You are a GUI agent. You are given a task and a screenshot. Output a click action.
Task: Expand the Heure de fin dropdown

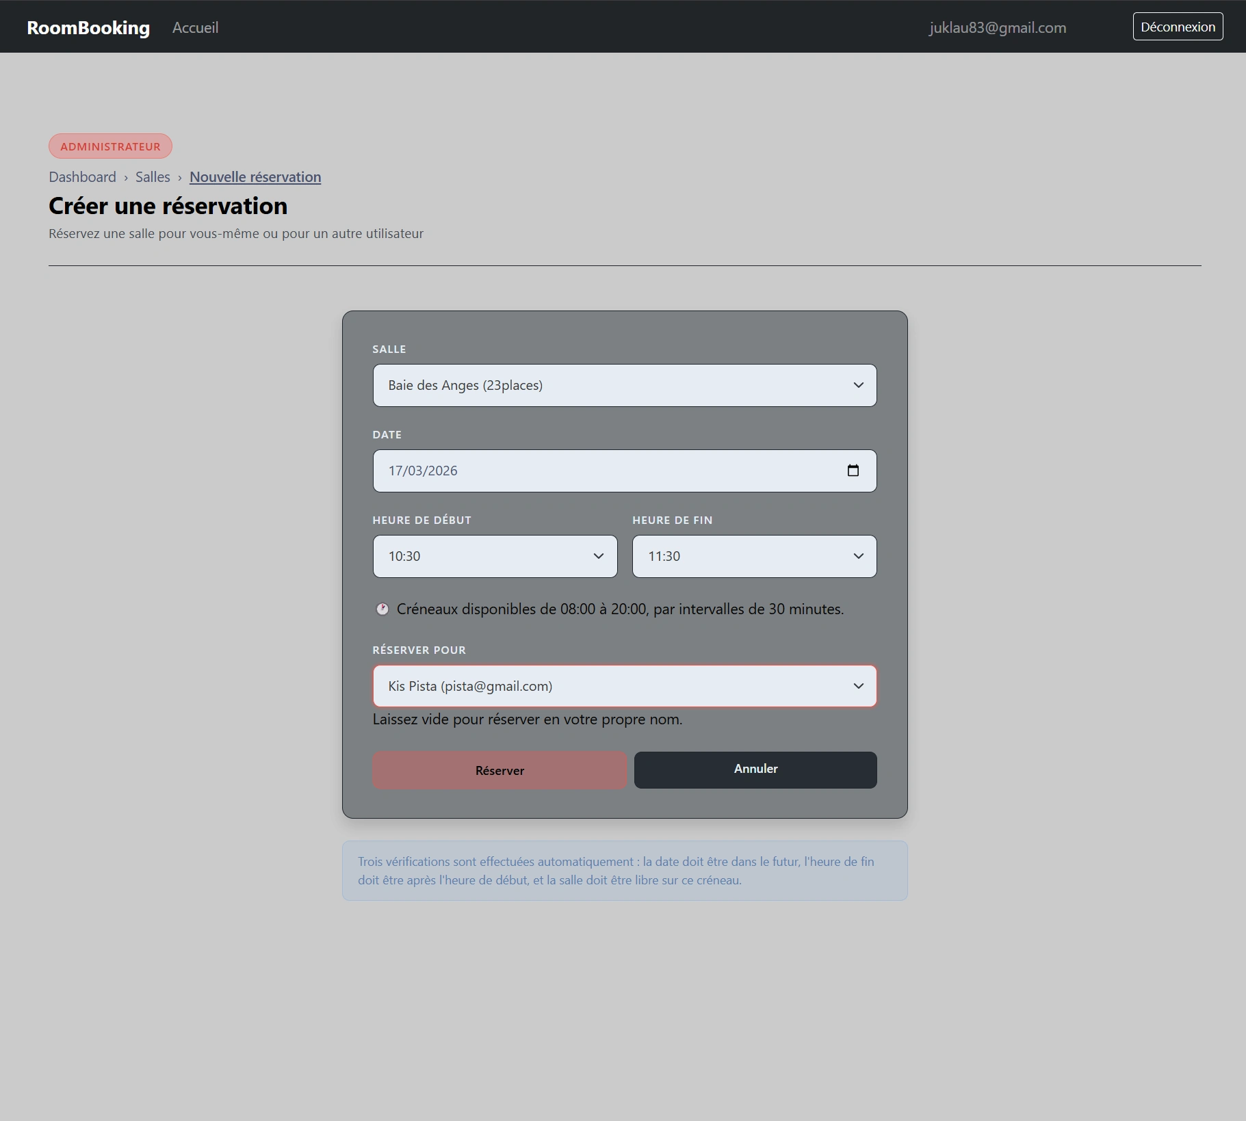[x=754, y=556]
